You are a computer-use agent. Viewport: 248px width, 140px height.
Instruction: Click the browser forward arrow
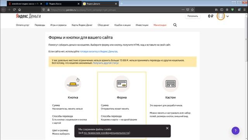(9, 10)
